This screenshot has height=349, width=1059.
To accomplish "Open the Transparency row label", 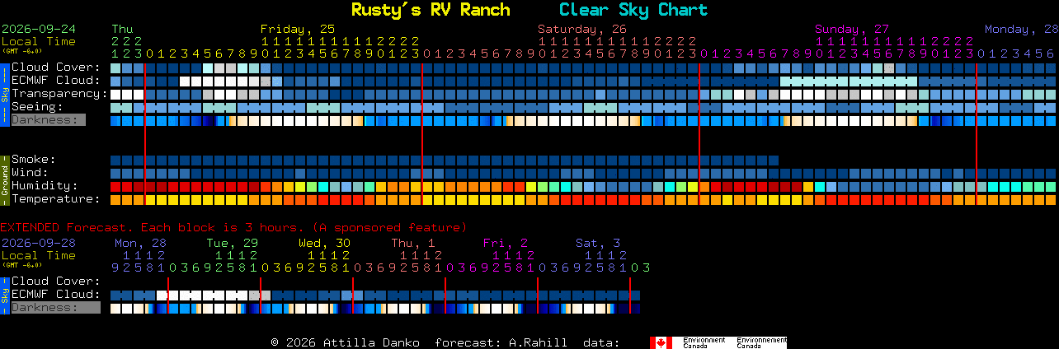I will pos(59,93).
